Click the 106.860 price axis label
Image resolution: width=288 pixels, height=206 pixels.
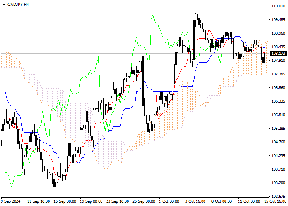(278, 88)
